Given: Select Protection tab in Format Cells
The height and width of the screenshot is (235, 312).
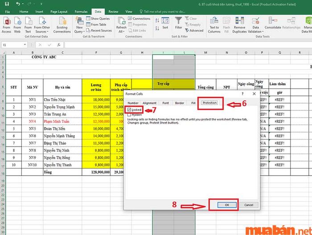Looking at the screenshot, I should (x=209, y=103).
